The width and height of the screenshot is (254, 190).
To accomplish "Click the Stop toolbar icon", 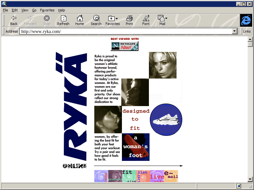I will pyautogui.click(x=47, y=20).
